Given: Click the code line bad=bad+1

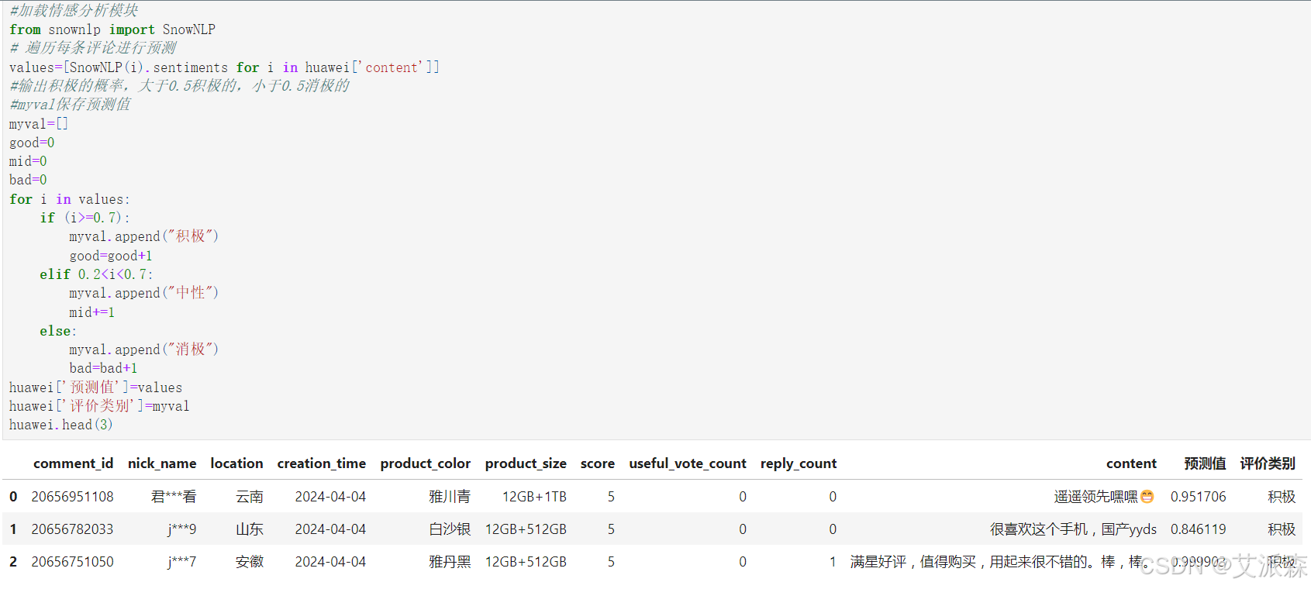Looking at the screenshot, I should click(104, 368).
